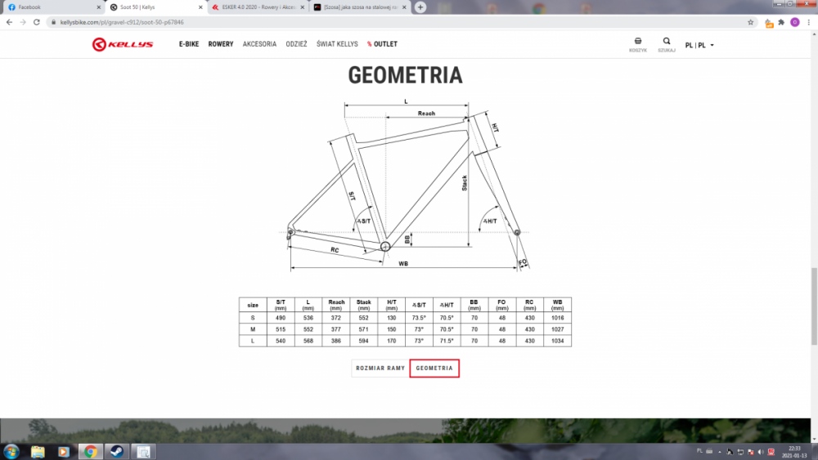Click the page vertical scrollbar thumb
Screen dimensions: 818x460
coord(814,306)
